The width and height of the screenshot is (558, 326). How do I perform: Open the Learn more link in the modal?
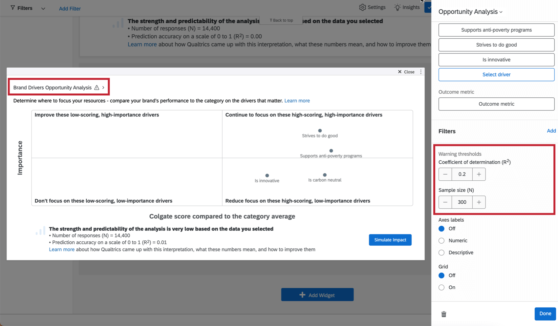(x=297, y=100)
